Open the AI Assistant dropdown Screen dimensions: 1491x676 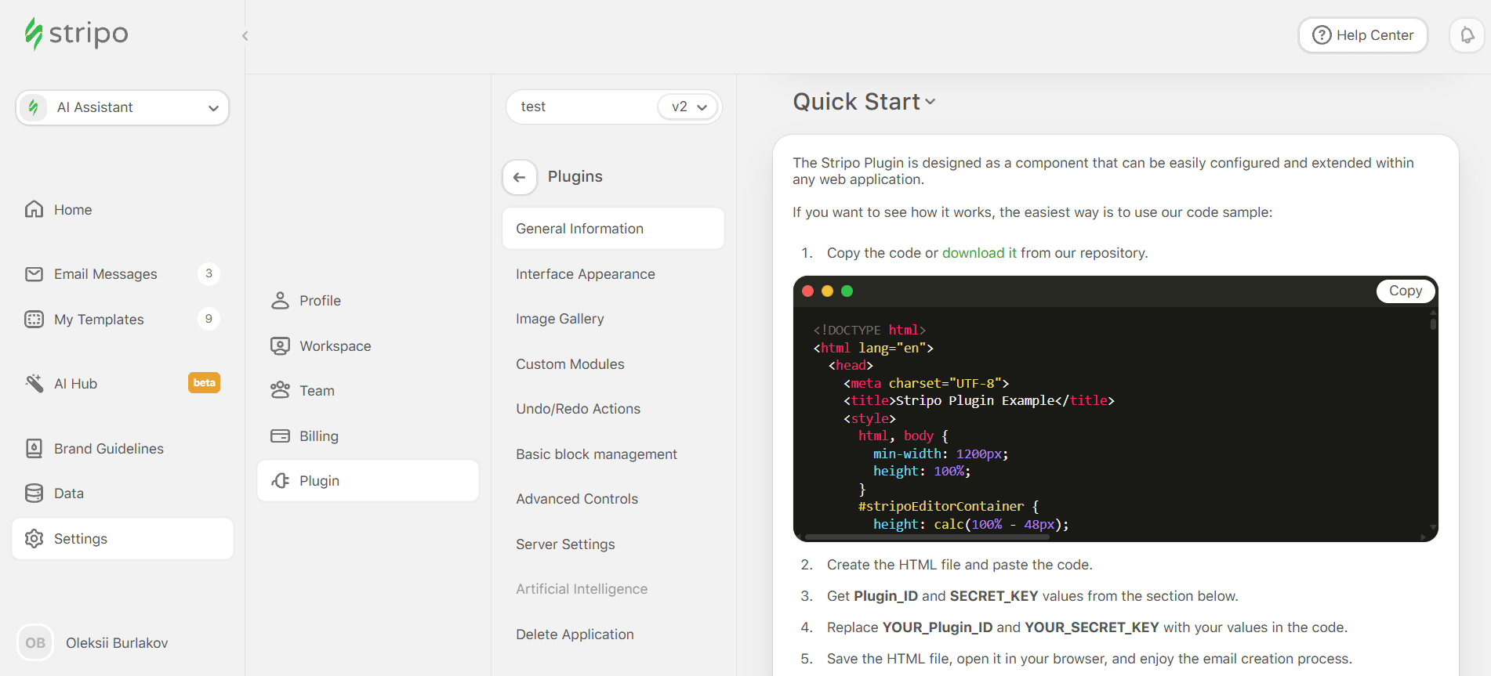click(x=122, y=107)
